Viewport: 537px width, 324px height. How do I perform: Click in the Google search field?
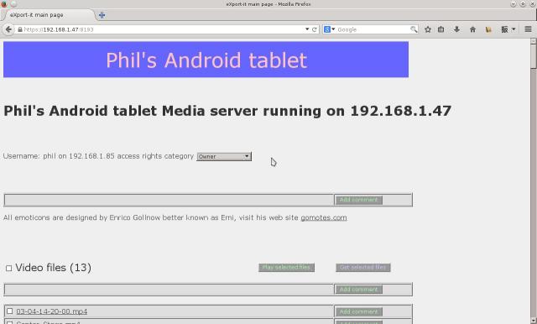pyautogui.click(x=373, y=29)
